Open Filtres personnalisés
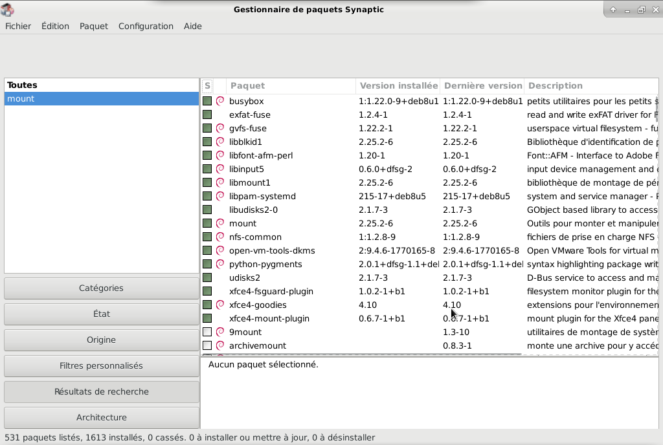 coord(102,365)
